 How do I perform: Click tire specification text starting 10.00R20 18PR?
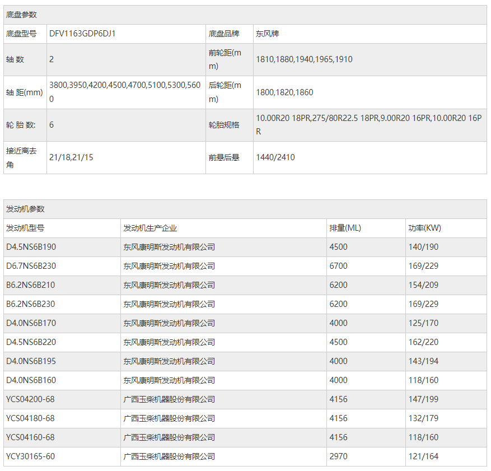pos(368,124)
